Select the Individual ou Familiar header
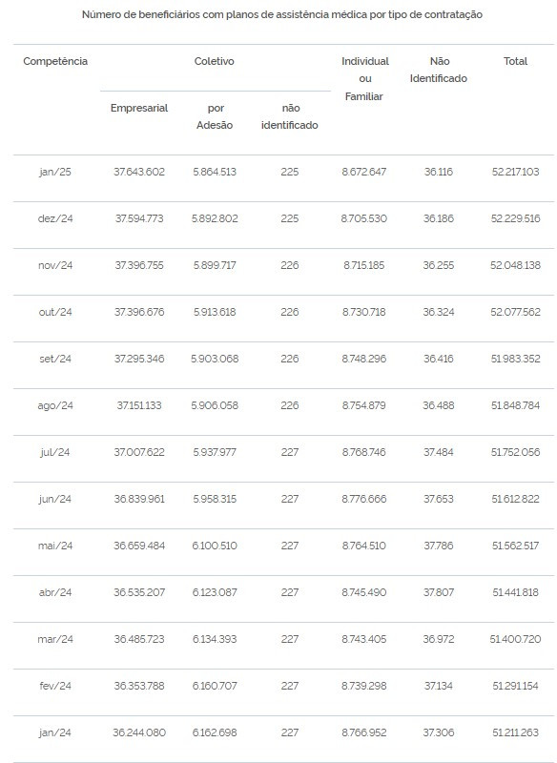Screen dimensions: 557x763 (365, 79)
